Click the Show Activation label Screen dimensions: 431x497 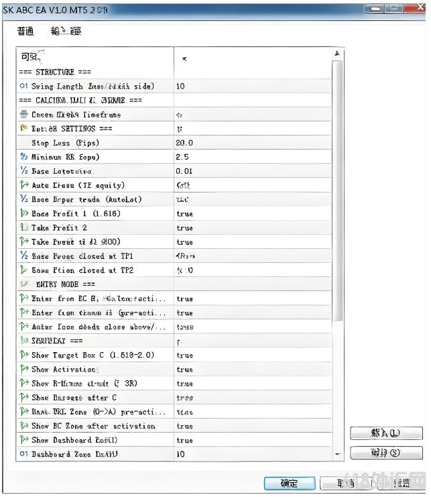pyautogui.click(x=64, y=370)
